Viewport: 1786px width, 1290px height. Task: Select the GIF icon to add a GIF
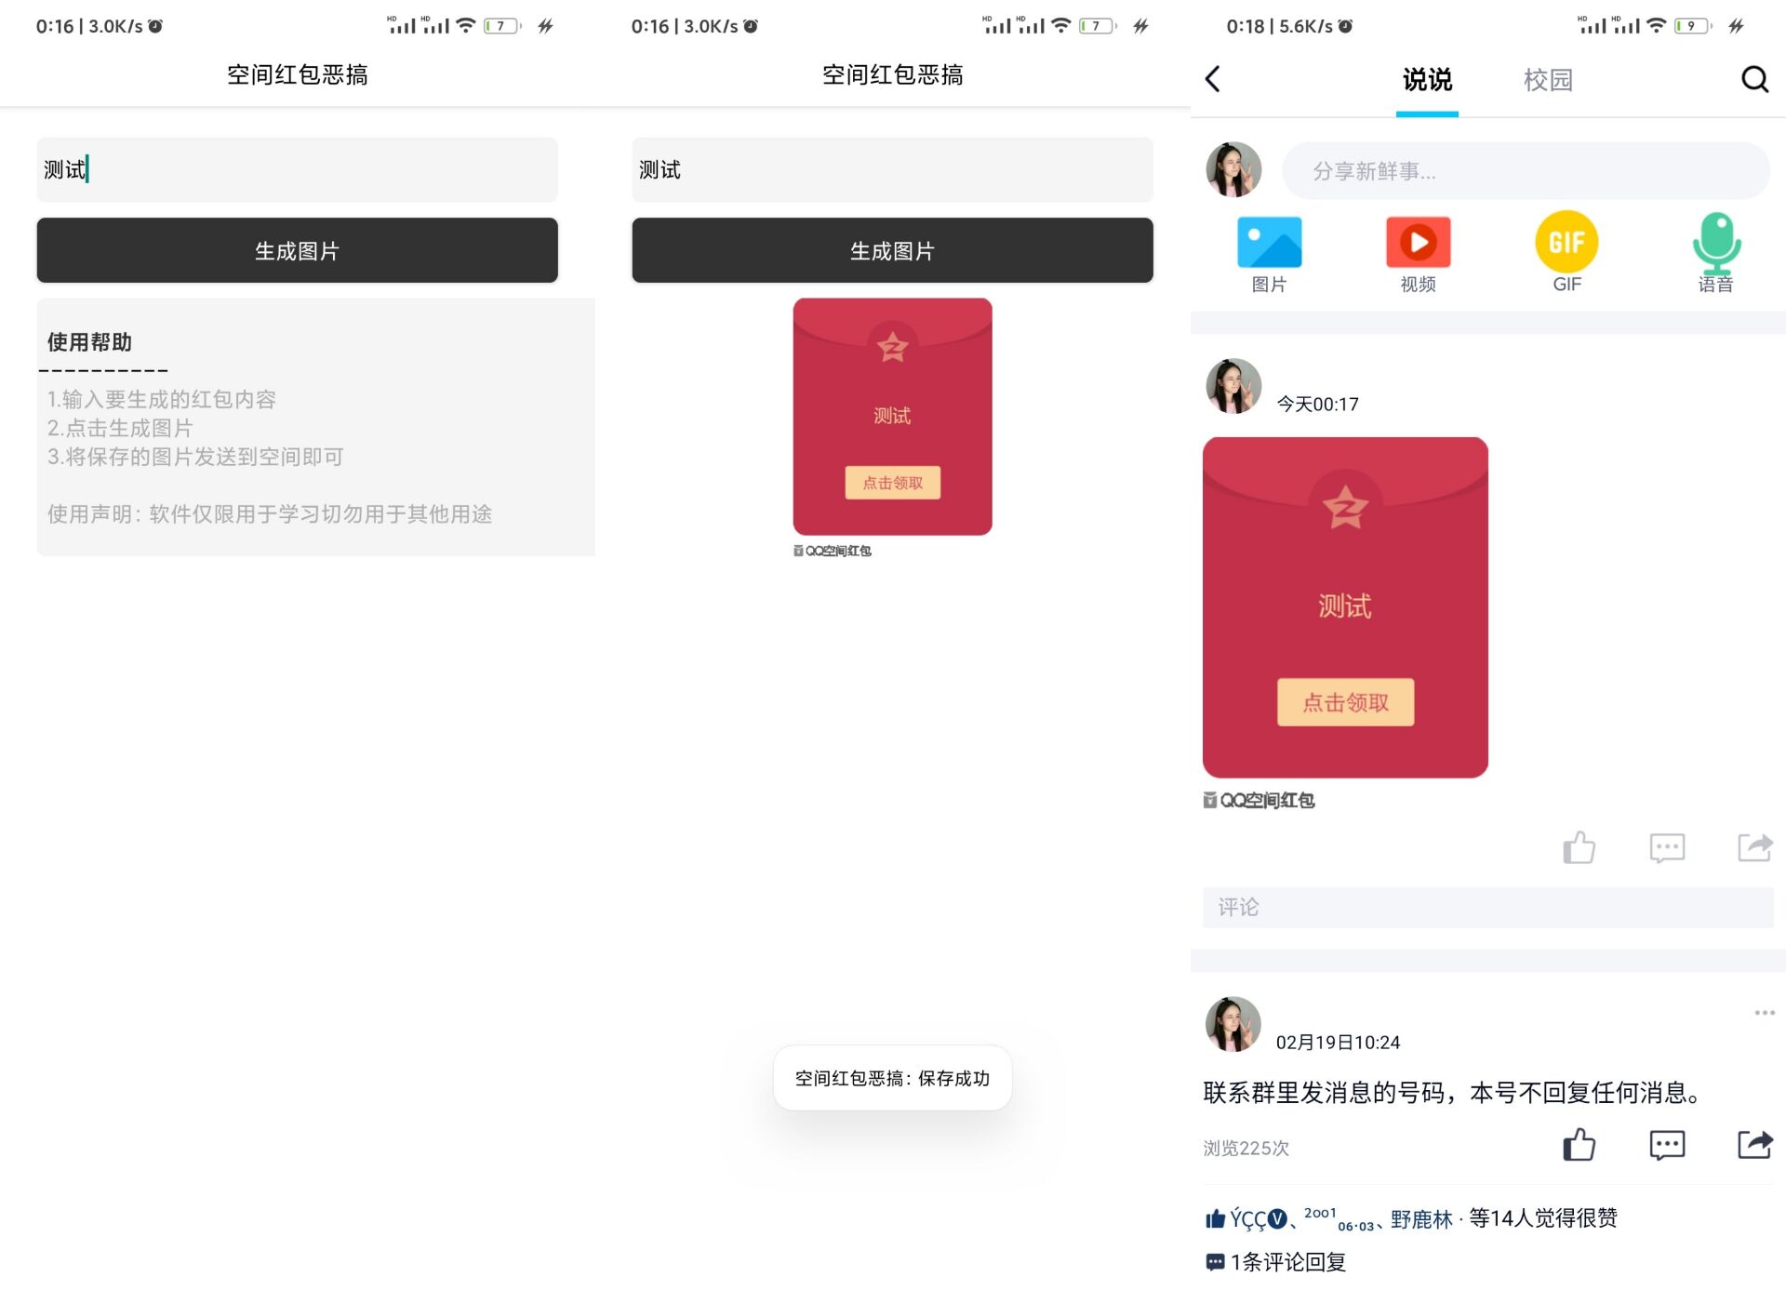[1566, 244]
